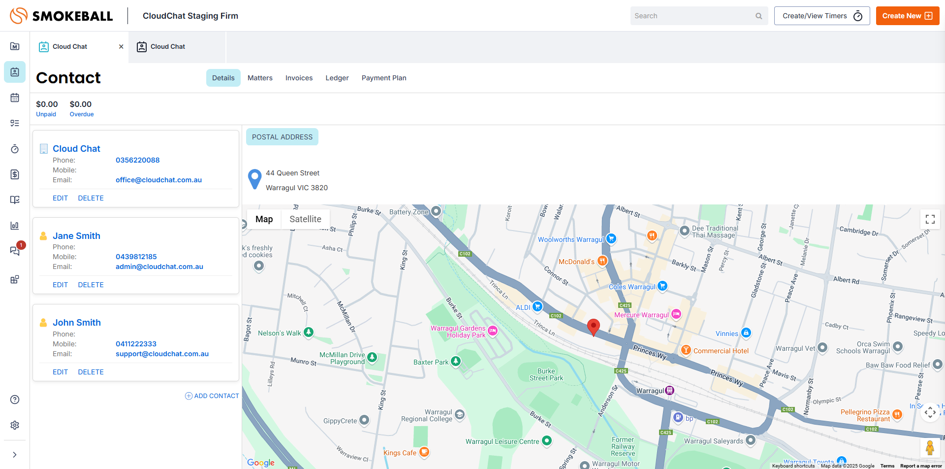This screenshot has width=945, height=469.
Task: Open the time tracking stopwatch sidebar icon
Action: 15,149
